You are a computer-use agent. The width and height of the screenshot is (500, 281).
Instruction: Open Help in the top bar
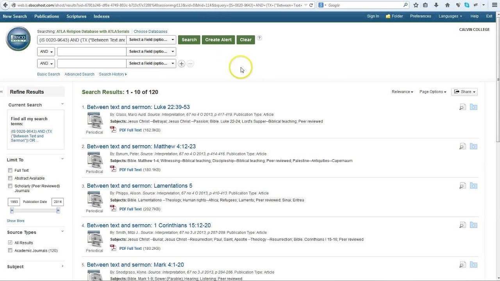coord(475,16)
